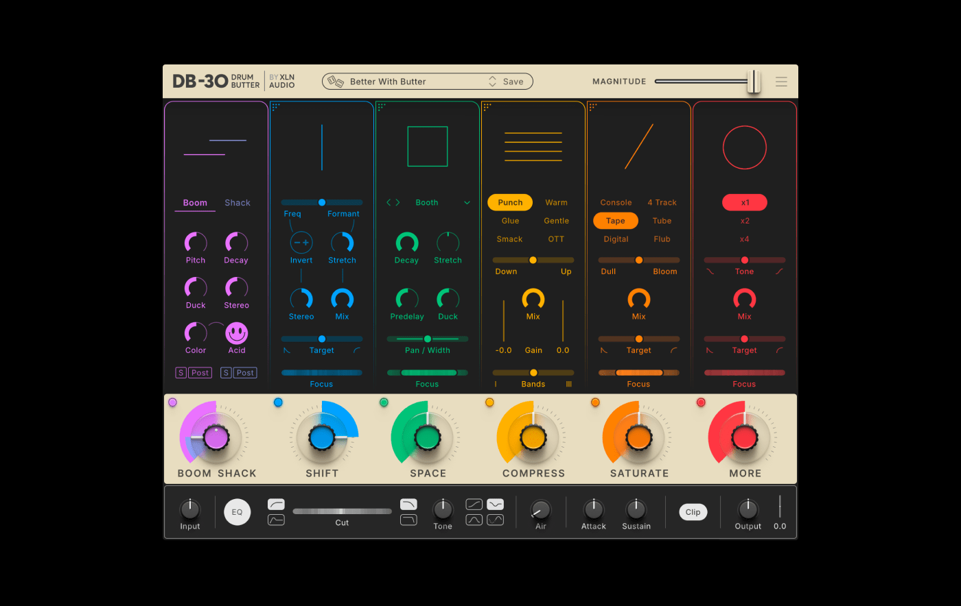Click the high-end Target icon in More
Viewport: 961px width, 606px height.
click(780, 350)
